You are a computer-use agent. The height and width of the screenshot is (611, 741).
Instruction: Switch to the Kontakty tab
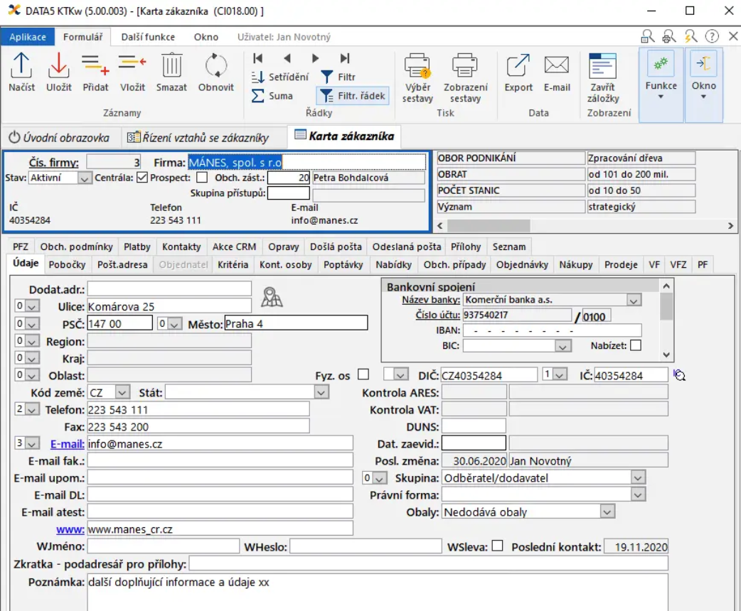click(181, 247)
